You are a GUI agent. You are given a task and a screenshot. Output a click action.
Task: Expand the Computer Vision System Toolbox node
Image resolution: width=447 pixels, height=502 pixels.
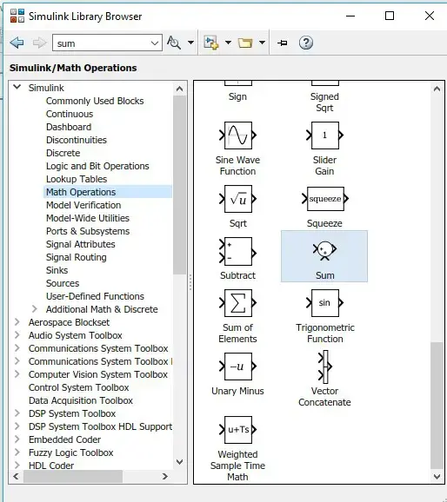pos(17,374)
